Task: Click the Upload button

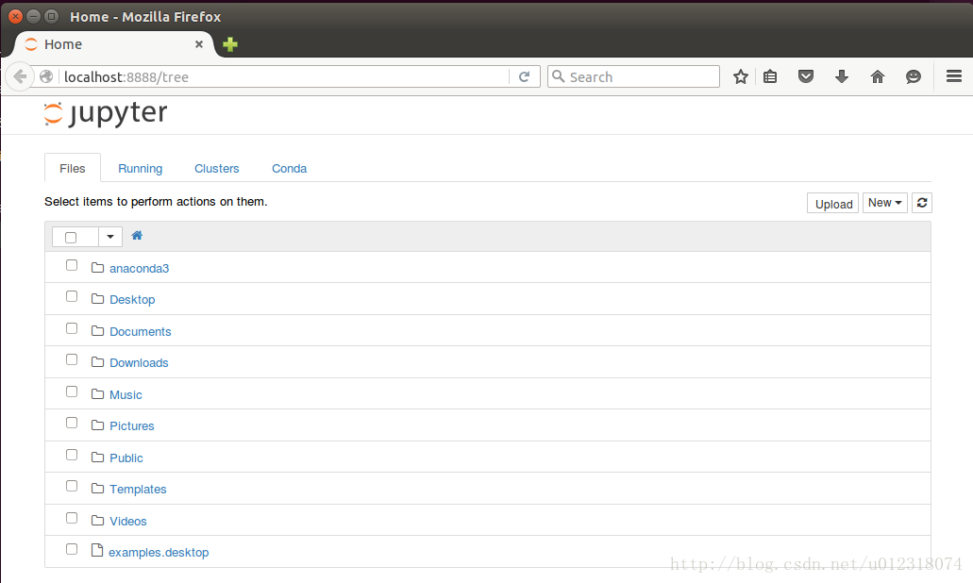Action: click(832, 203)
